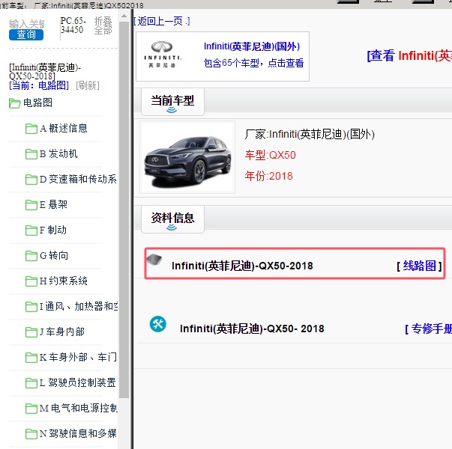Click 包含65个车型，点击查看 link
Viewport: 452px width, 449px height.
point(253,63)
